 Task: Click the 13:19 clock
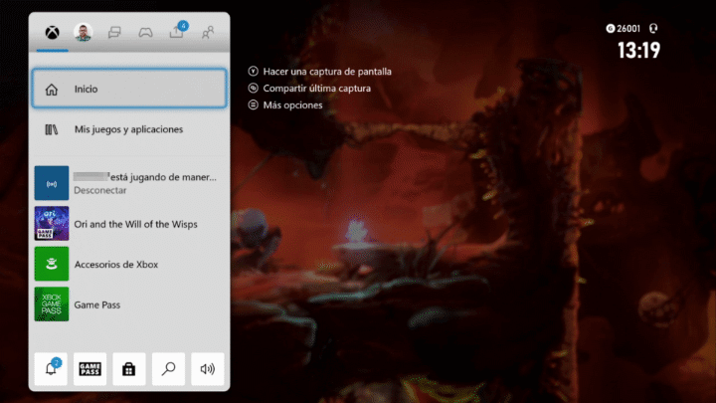click(x=638, y=51)
